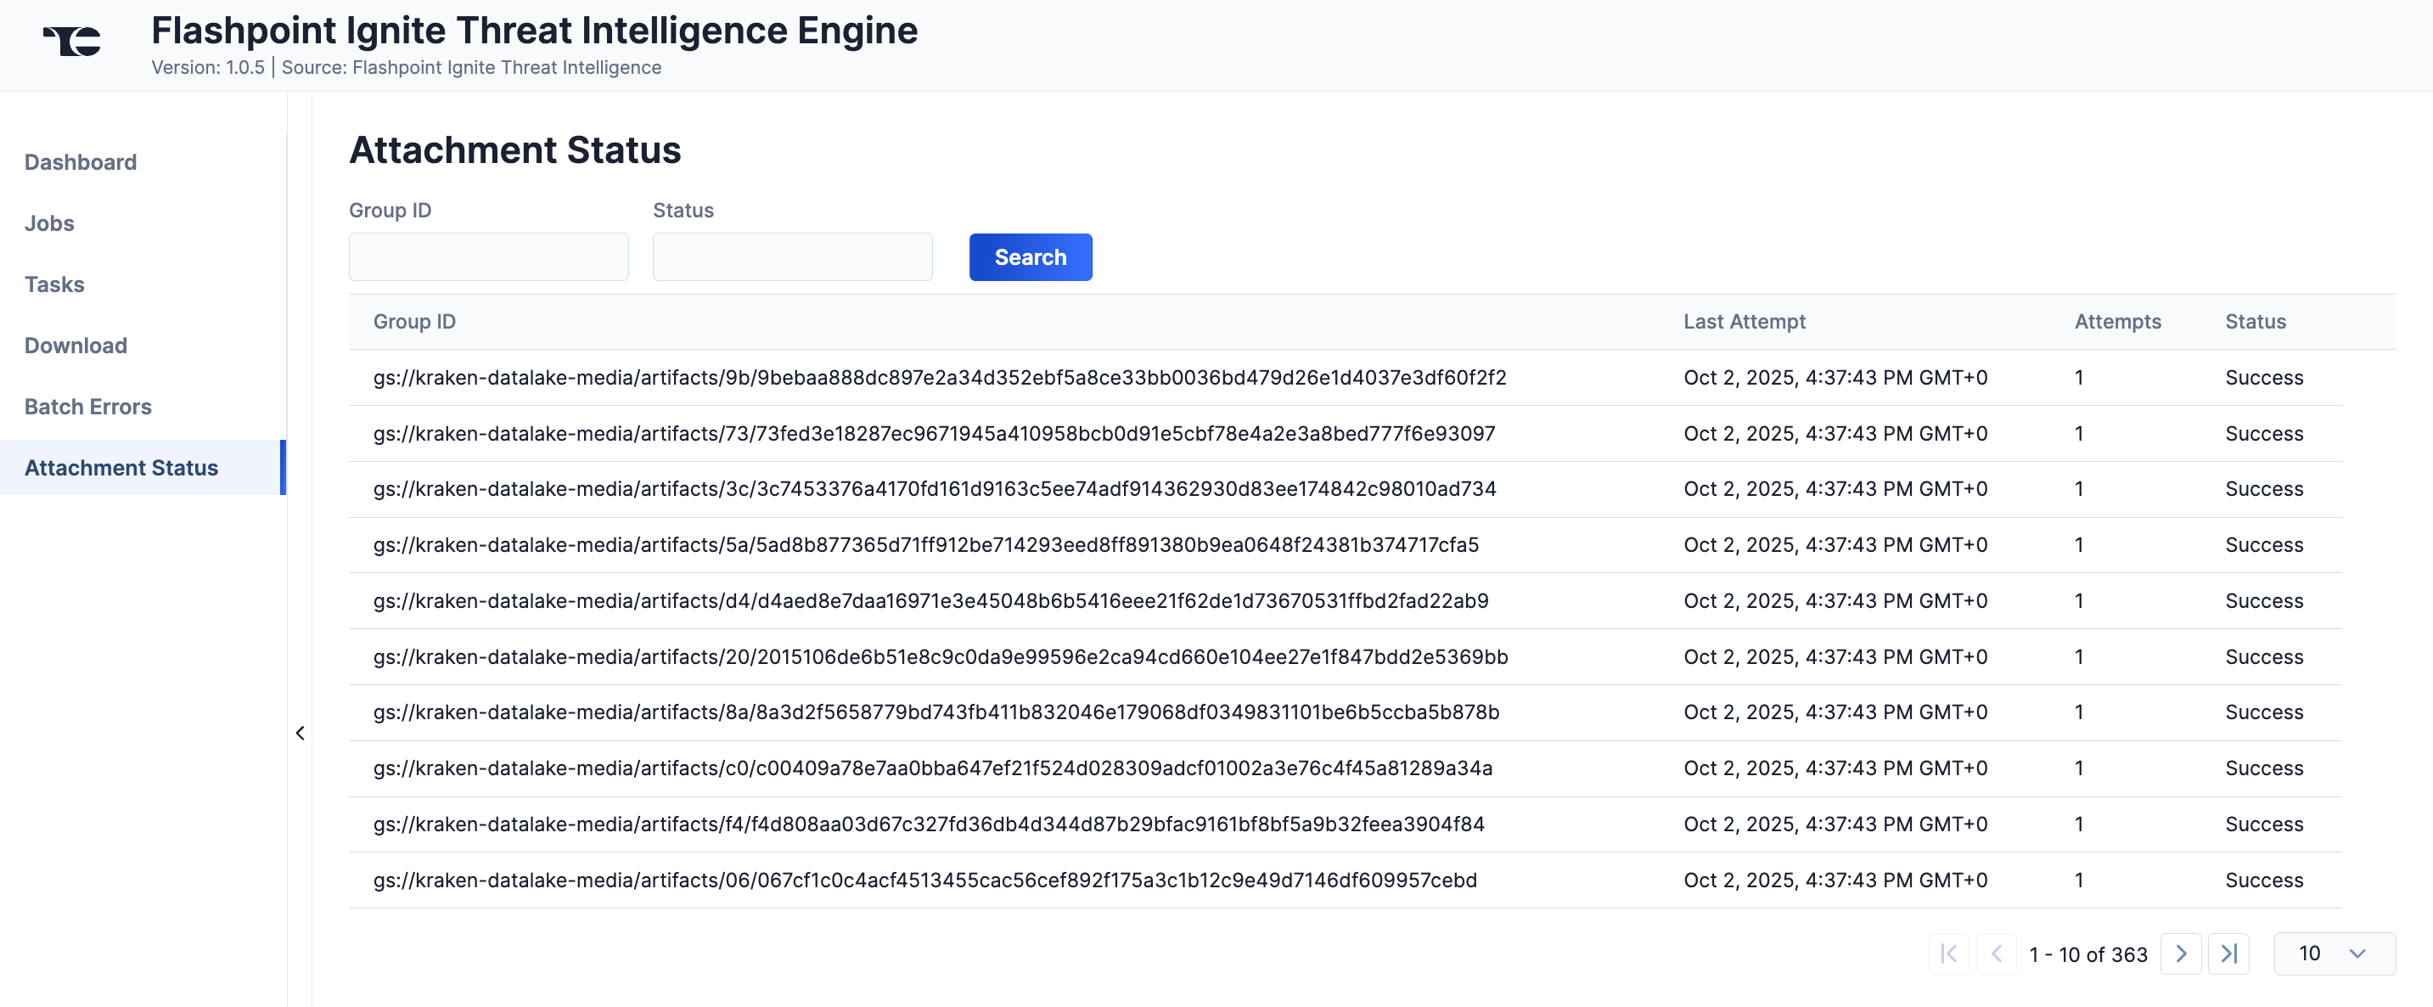This screenshot has width=2433, height=1007.
Task: Activate the Attempts column header
Action: tap(2117, 321)
